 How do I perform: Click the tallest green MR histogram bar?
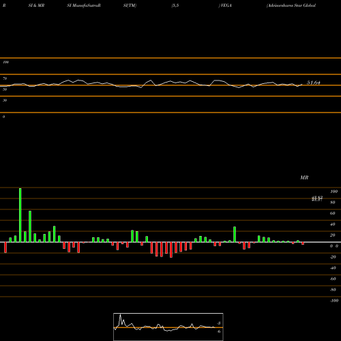pyautogui.click(x=20, y=215)
